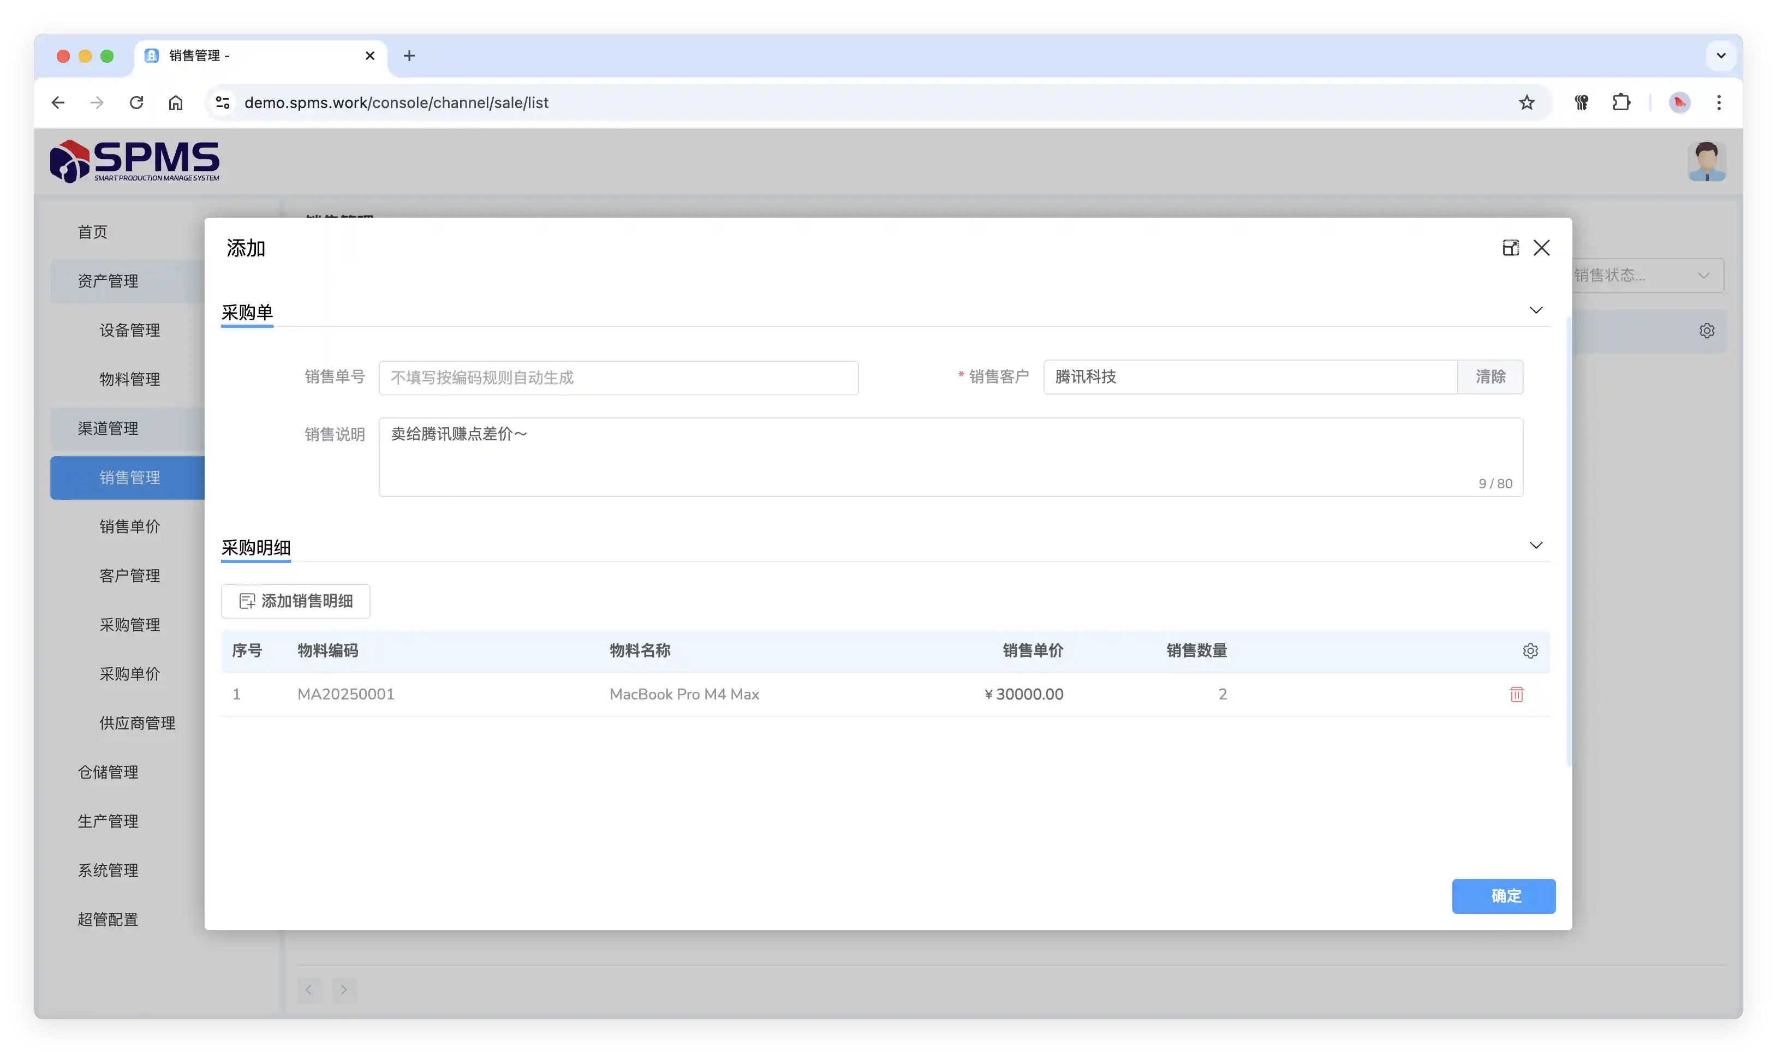Maximize the 添加 dialog to fullscreen
1777x1053 pixels.
click(x=1510, y=248)
